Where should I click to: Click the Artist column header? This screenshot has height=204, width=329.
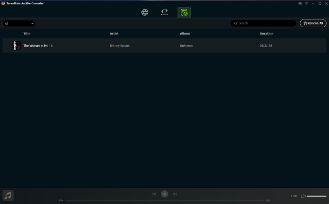(114, 34)
